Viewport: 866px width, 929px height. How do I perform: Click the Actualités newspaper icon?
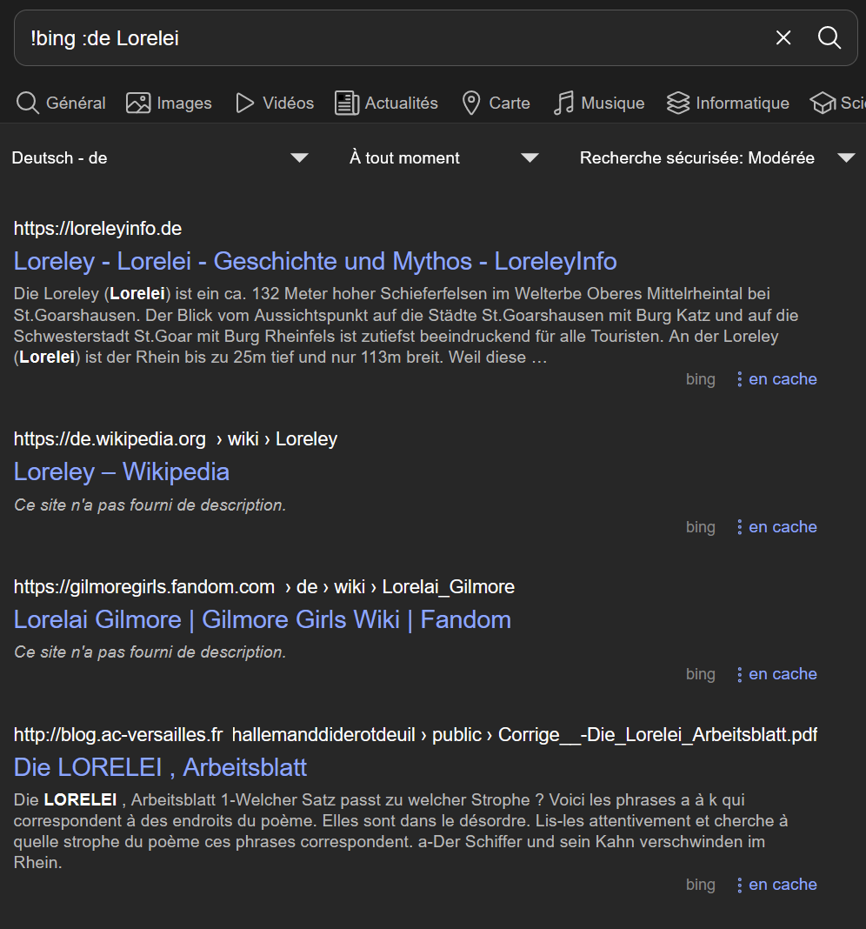(347, 103)
